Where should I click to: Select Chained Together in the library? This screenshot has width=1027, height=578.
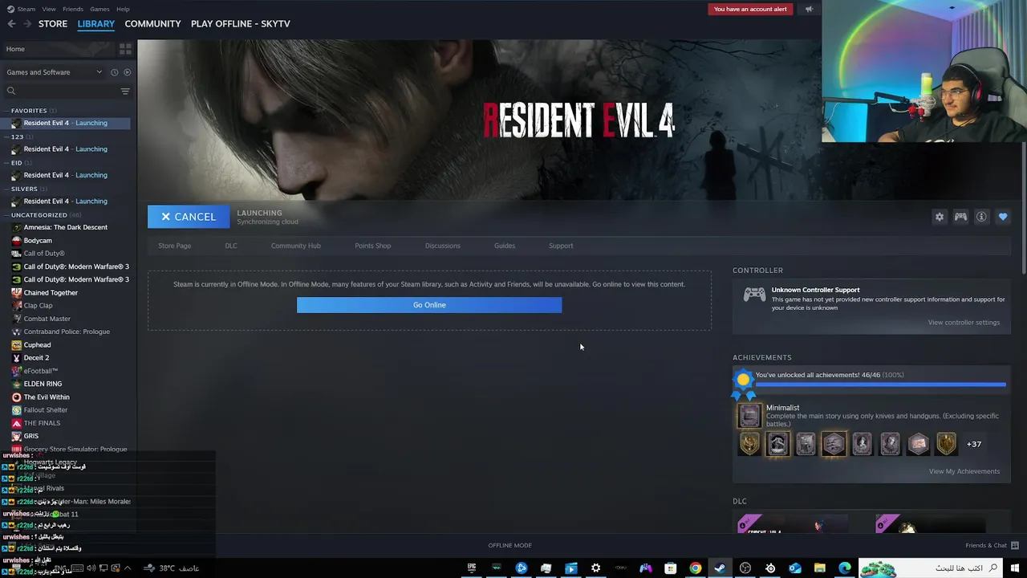pos(51,293)
